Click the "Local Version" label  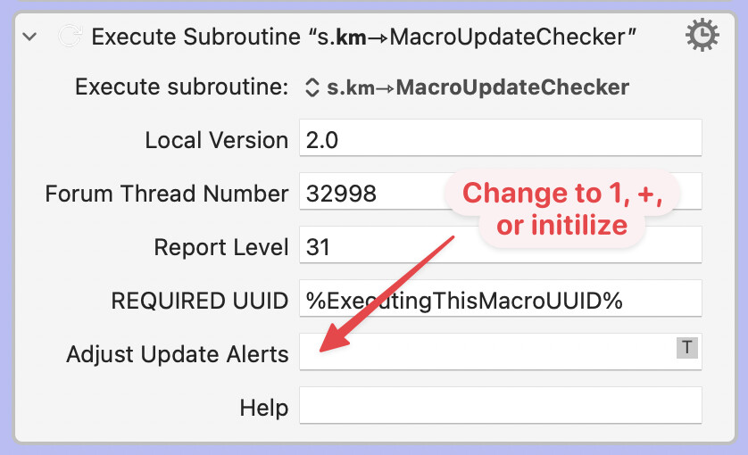(x=216, y=140)
